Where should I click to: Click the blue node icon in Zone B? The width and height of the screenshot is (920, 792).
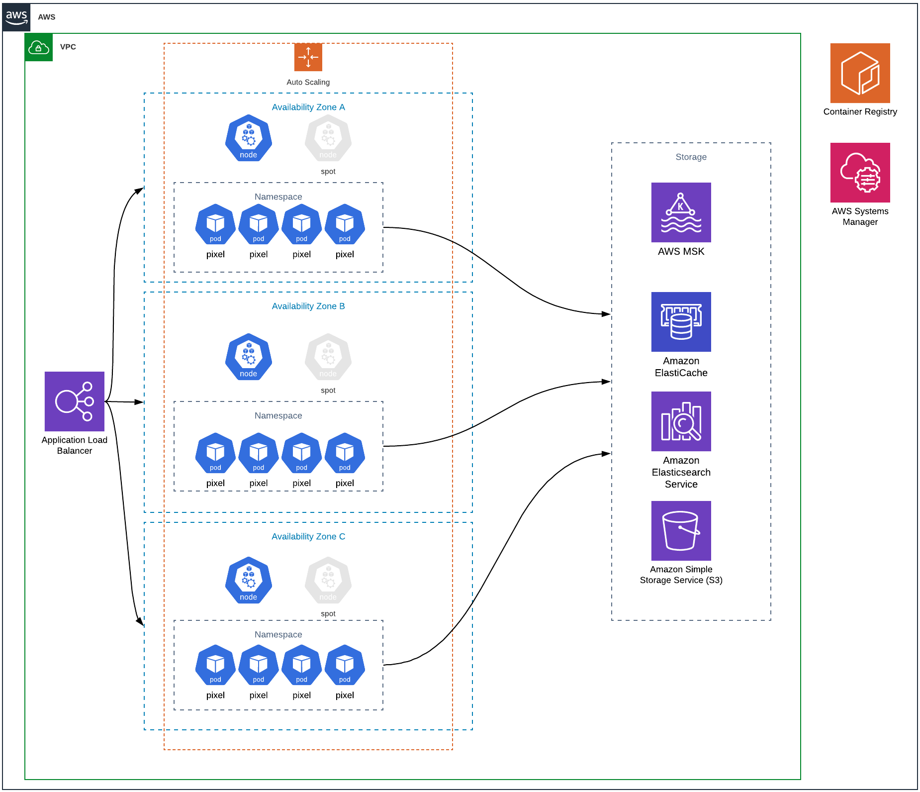tap(249, 357)
